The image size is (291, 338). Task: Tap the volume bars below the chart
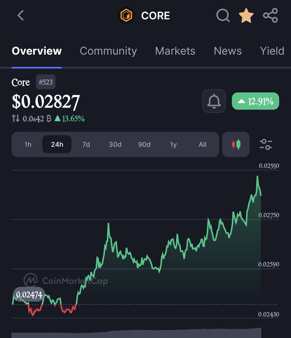(x=136, y=333)
